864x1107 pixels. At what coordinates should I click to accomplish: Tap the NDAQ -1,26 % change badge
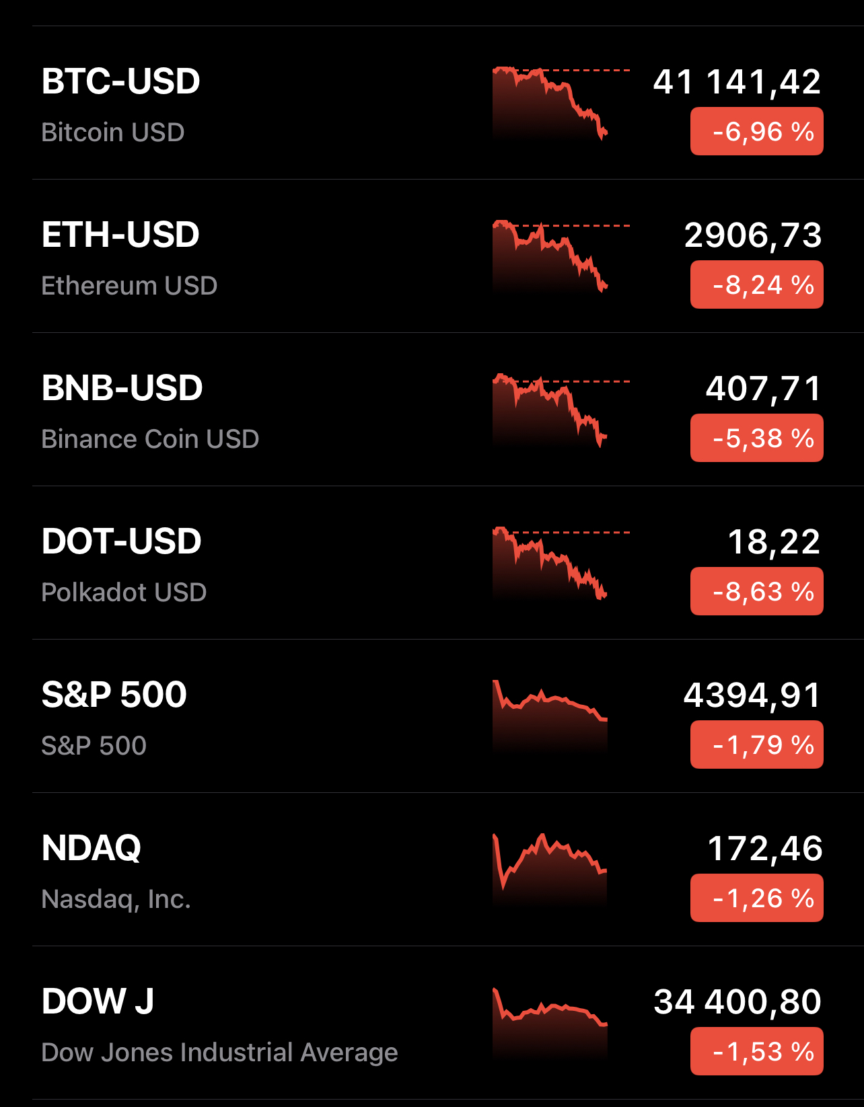coord(756,898)
